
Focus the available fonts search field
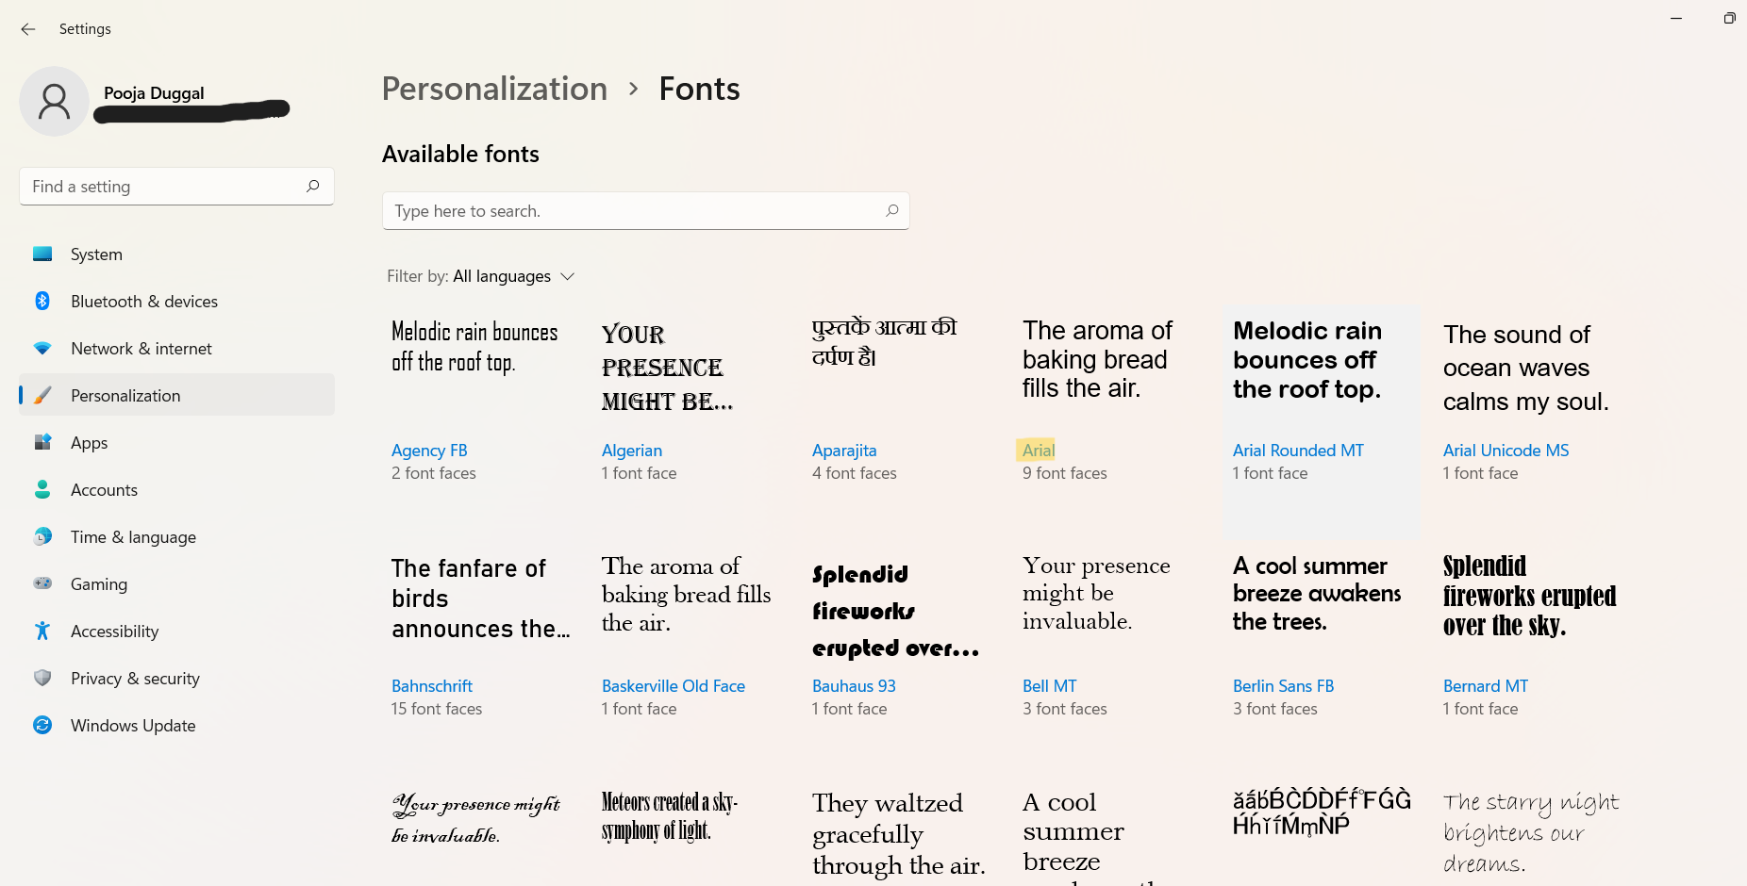pyautogui.click(x=632, y=211)
